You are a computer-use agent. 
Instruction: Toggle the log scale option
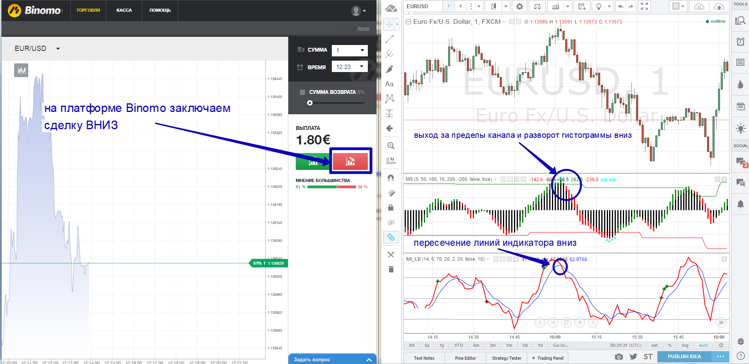click(x=685, y=345)
